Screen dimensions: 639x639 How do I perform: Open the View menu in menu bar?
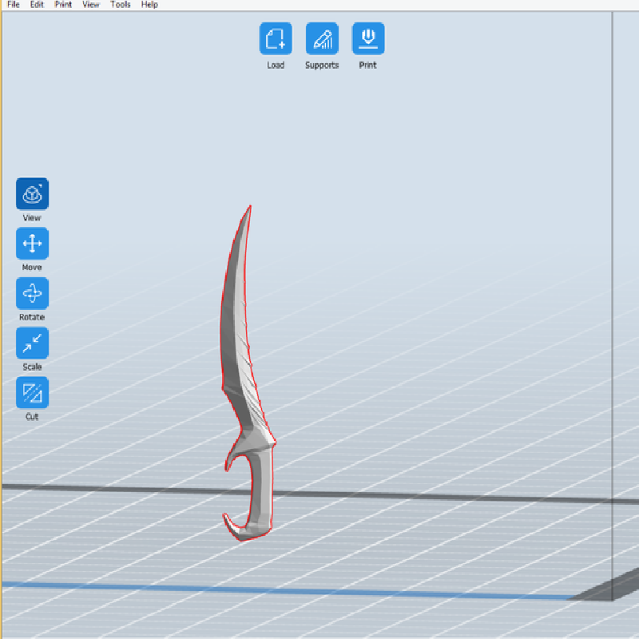click(91, 5)
